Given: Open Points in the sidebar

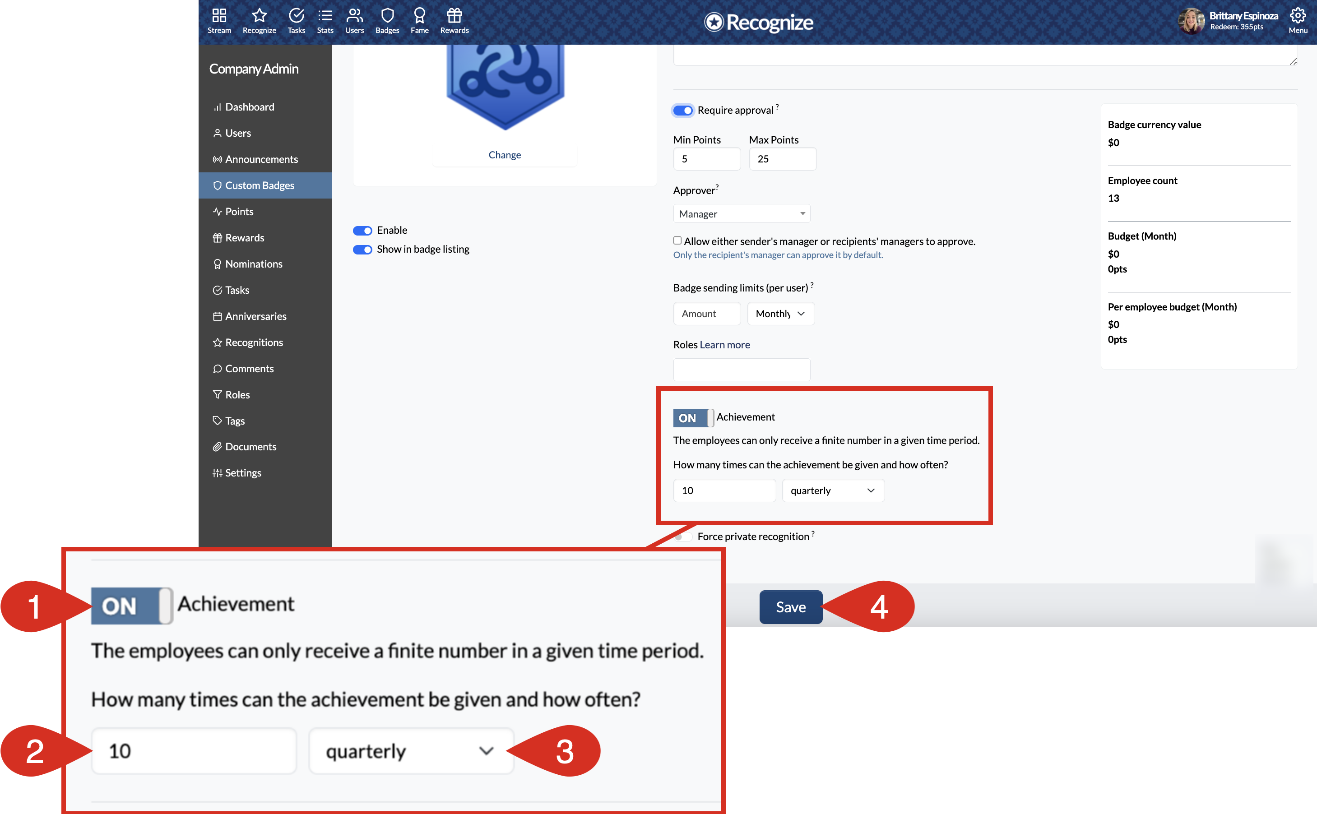Looking at the screenshot, I should [x=265, y=212].
